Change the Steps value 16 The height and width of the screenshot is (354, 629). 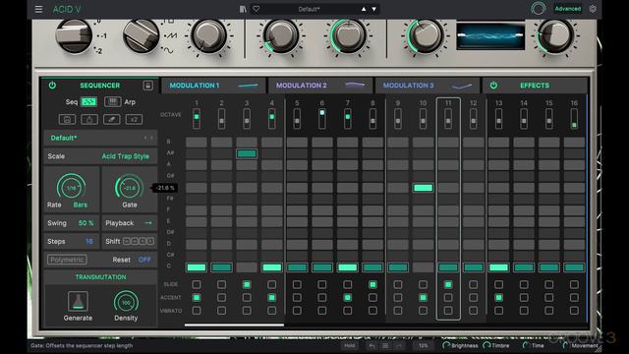pos(89,241)
